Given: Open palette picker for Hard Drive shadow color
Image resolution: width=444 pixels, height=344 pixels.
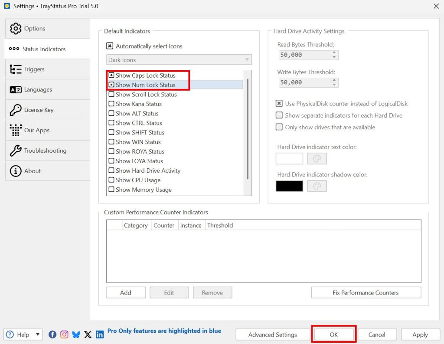Looking at the screenshot, I should coord(317,186).
